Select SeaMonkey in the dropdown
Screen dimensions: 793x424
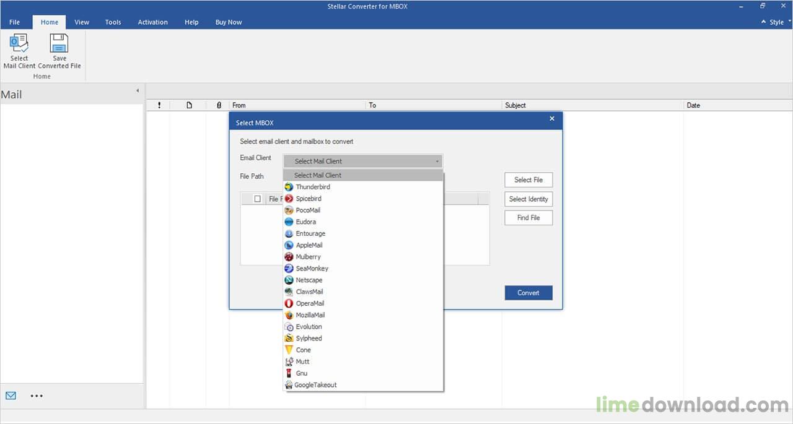[x=364, y=269]
